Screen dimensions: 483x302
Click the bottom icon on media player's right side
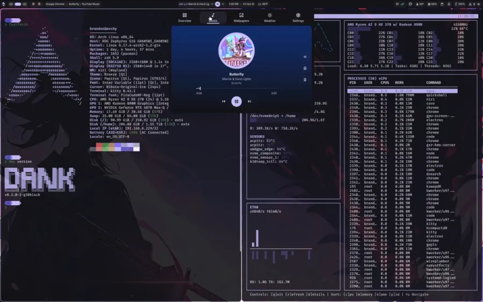point(305,80)
